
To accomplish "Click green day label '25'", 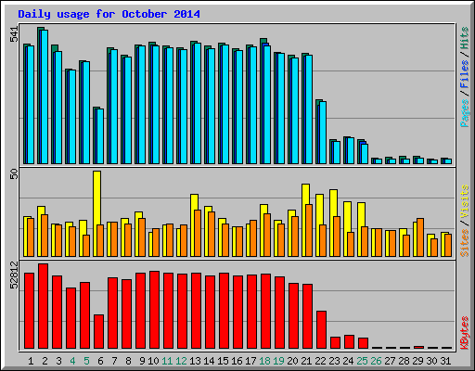I will 362,361.
